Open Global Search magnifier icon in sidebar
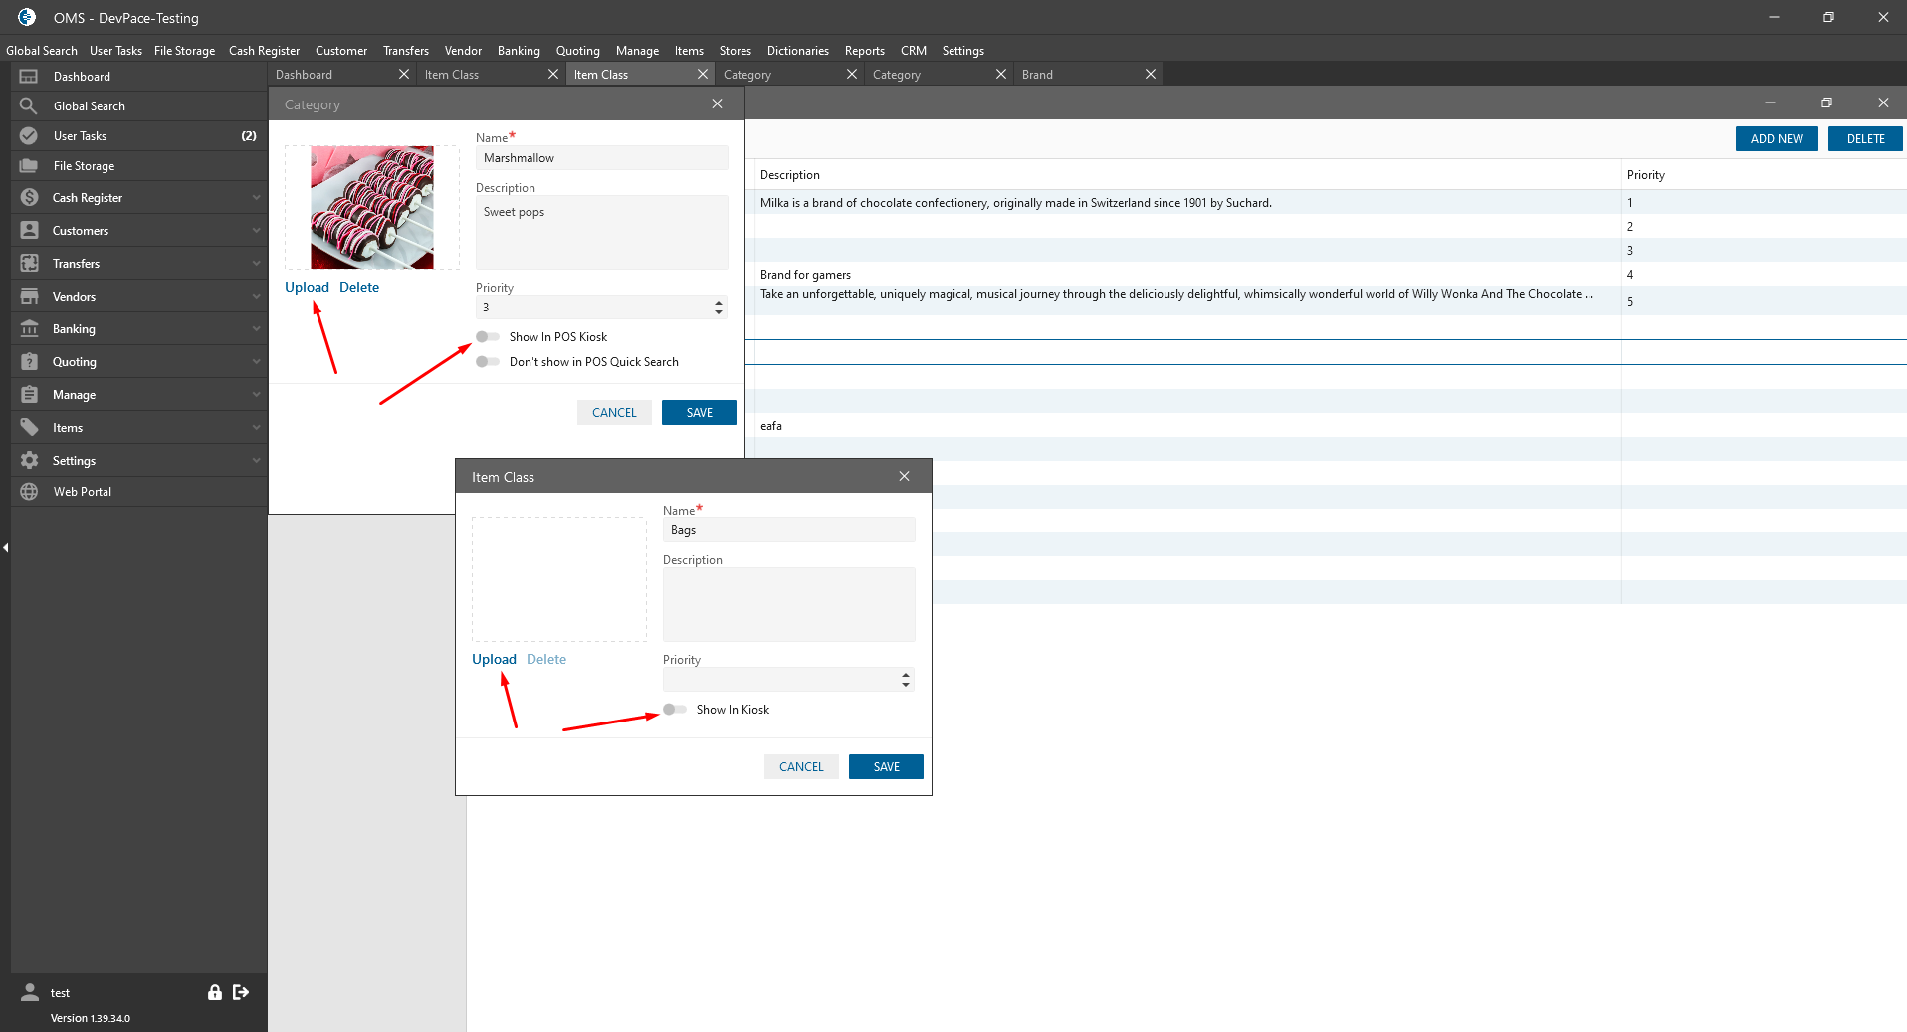This screenshot has width=1907, height=1032. coord(29,106)
